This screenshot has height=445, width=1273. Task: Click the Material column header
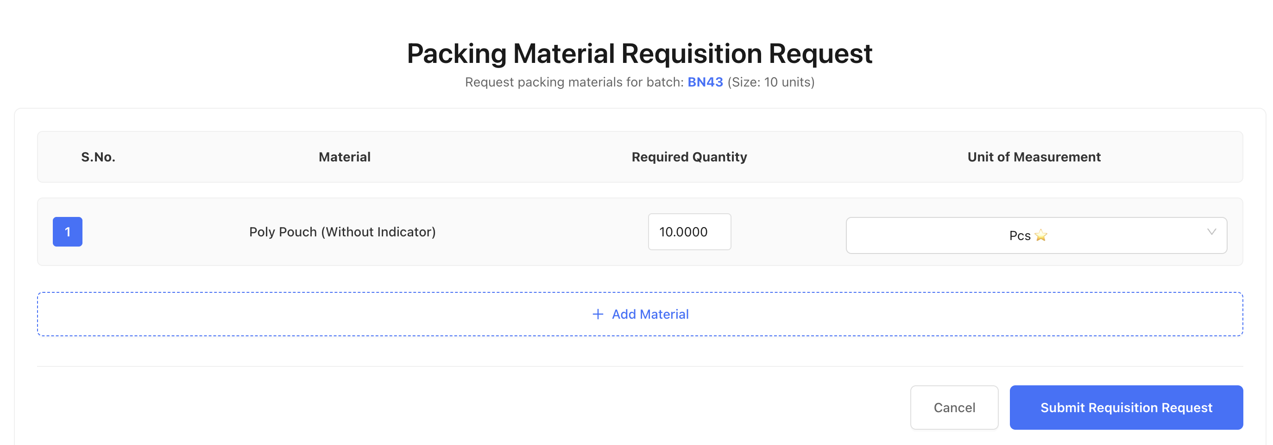point(344,156)
